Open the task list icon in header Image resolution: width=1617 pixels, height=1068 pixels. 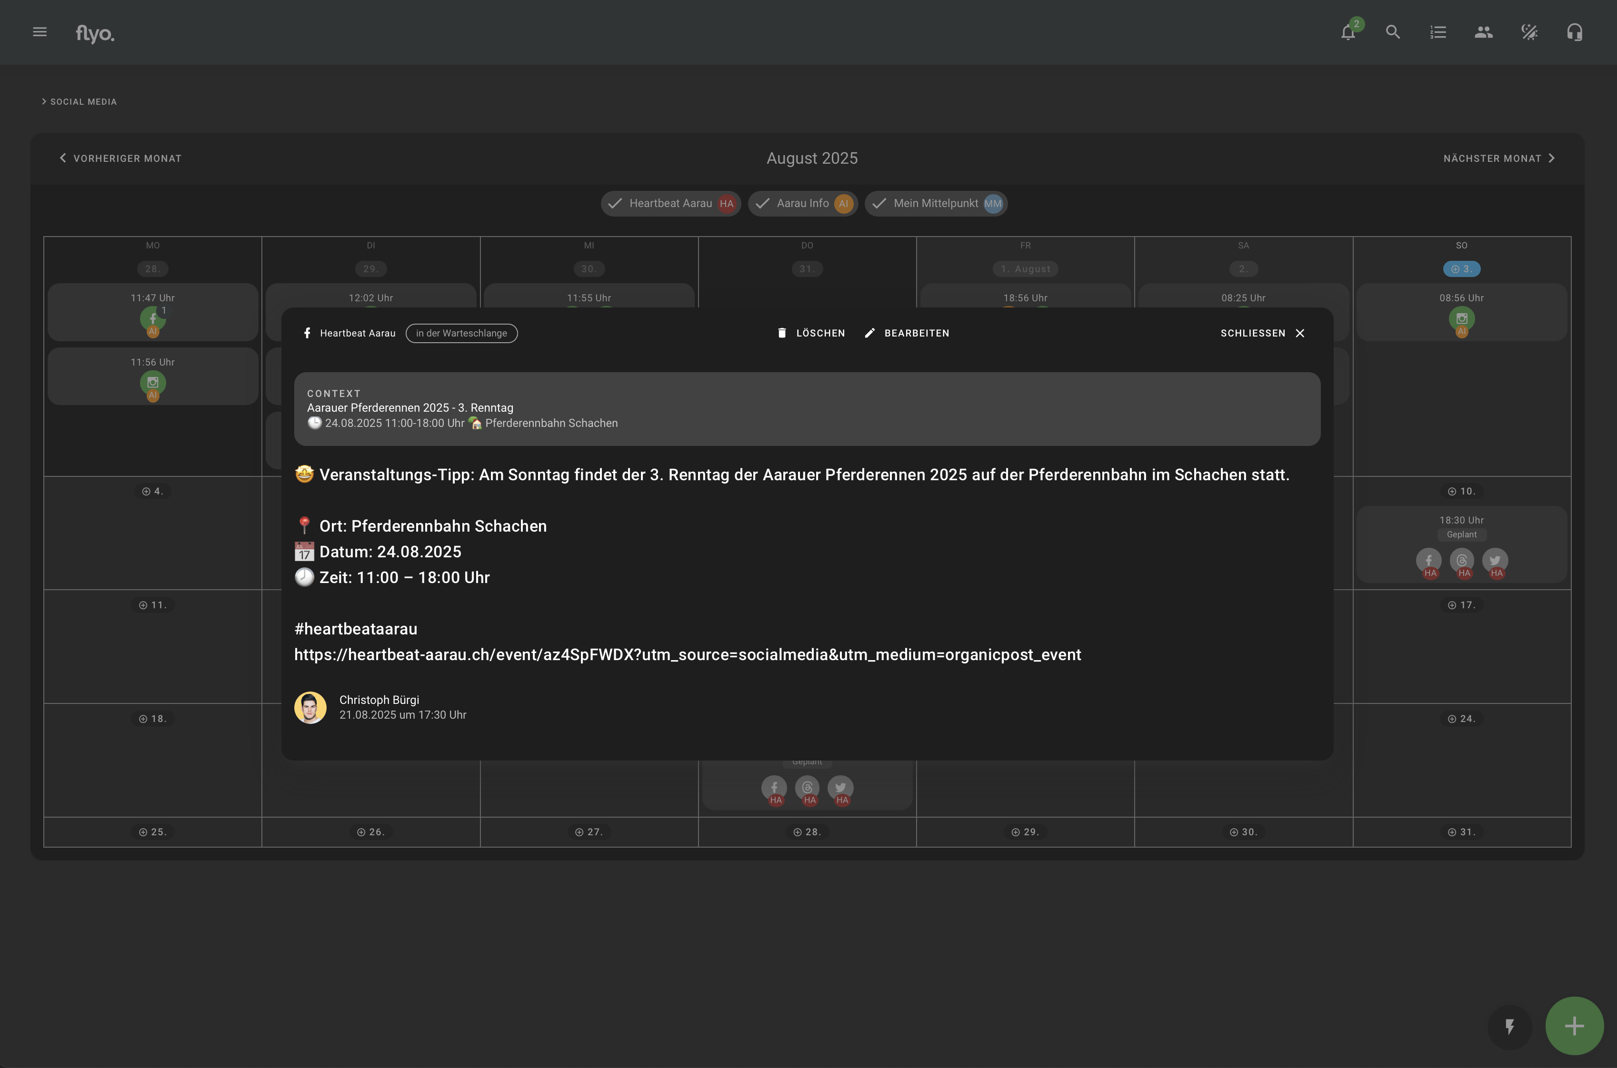point(1438,32)
